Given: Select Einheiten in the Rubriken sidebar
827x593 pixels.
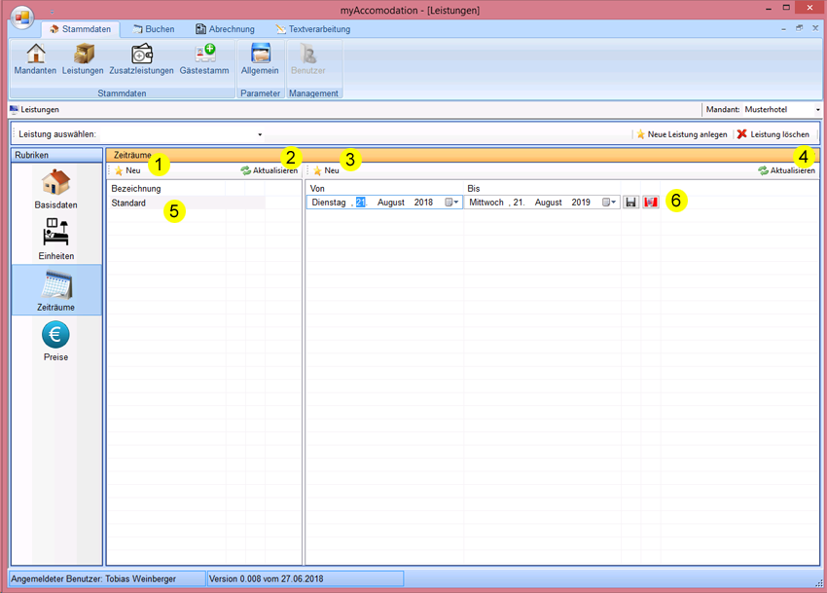Looking at the screenshot, I should (x=55, y=239).
